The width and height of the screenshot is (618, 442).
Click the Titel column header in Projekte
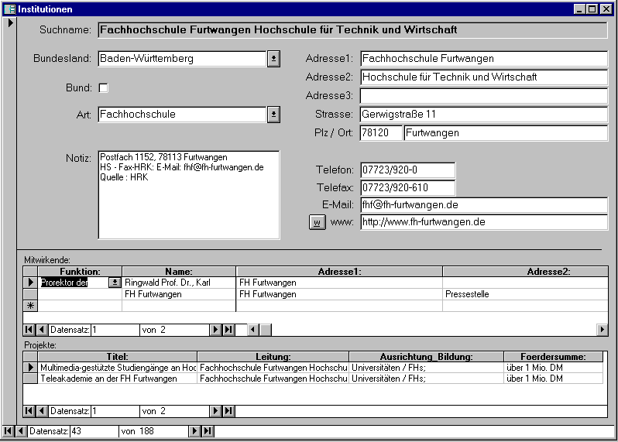tap(118, 357)
